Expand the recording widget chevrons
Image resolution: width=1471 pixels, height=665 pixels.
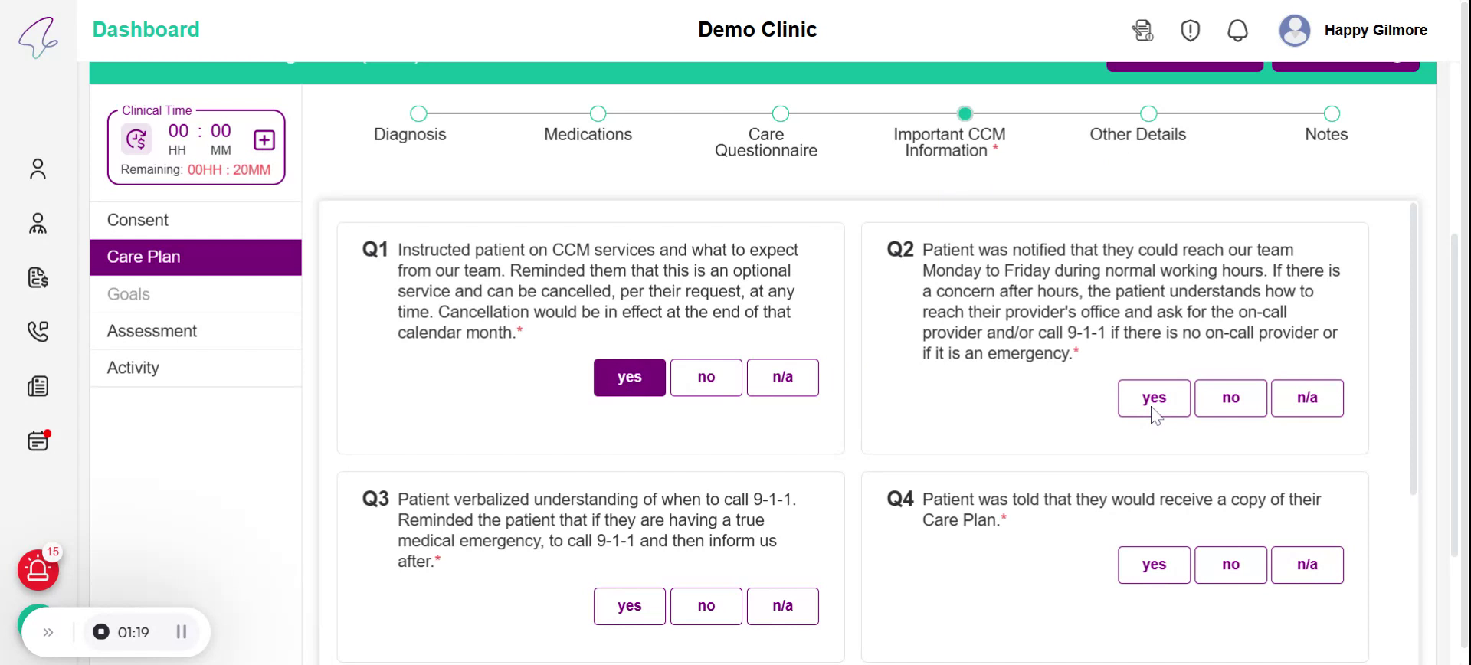[48, 633]
